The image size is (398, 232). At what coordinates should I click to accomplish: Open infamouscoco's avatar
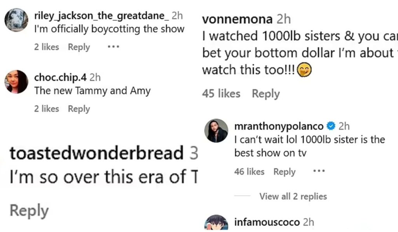point(216,223)
